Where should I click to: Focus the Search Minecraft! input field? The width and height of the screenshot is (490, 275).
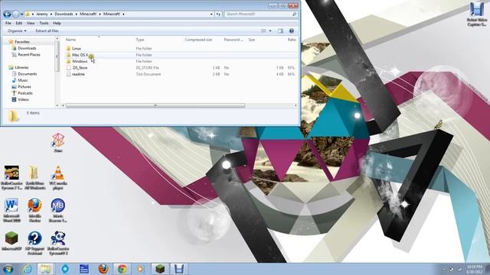click(x=258, y=14)
